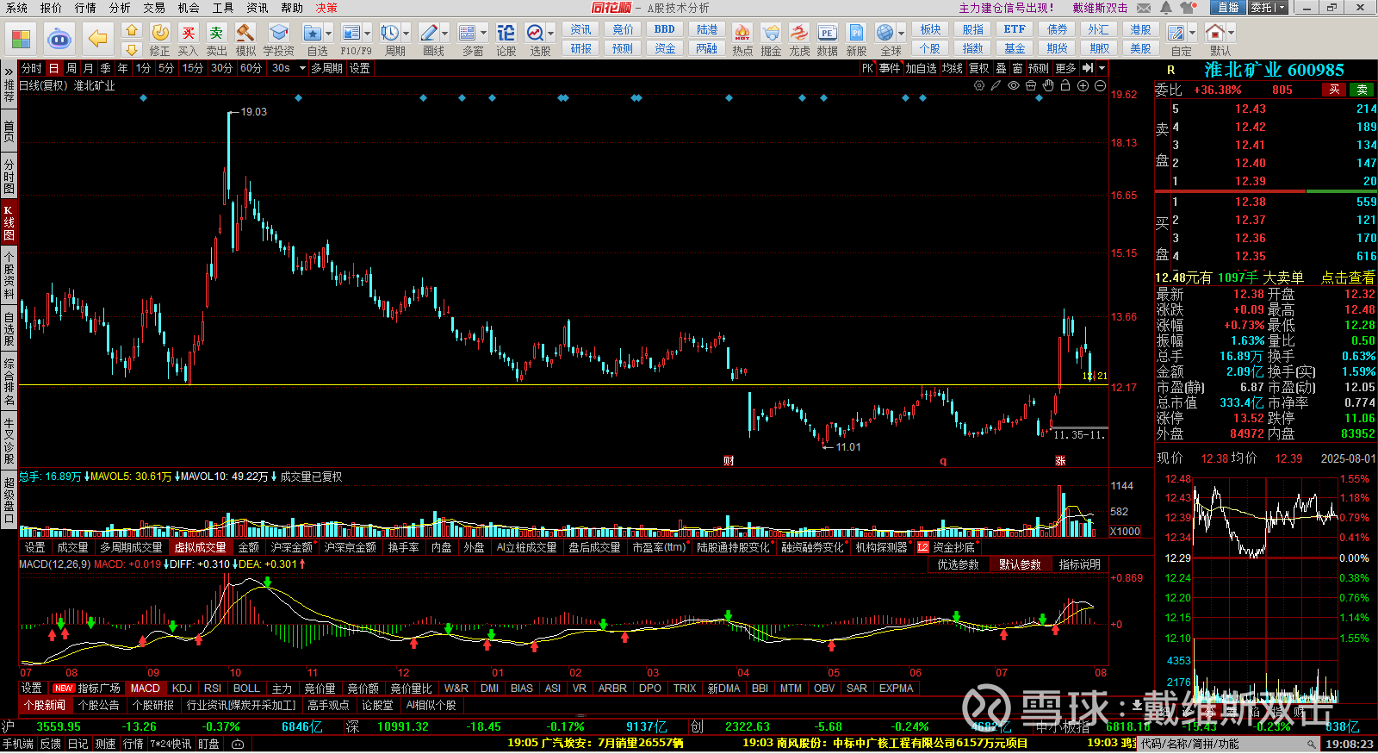The image size is (1378, 754).
Task: Switch chart to 分时 intraday view
Action: [32, 68]
